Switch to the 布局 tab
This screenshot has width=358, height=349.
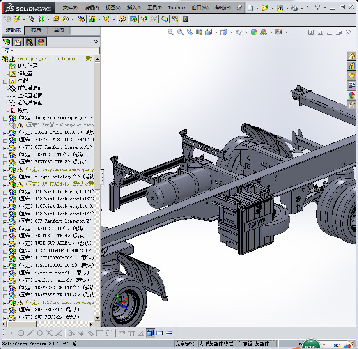coord(36,30)
